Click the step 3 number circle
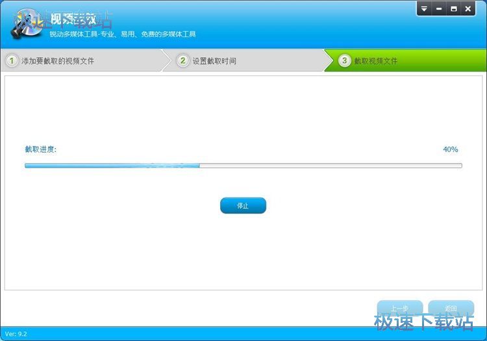The height and width of the screenshot is (341, 487). 344,60
